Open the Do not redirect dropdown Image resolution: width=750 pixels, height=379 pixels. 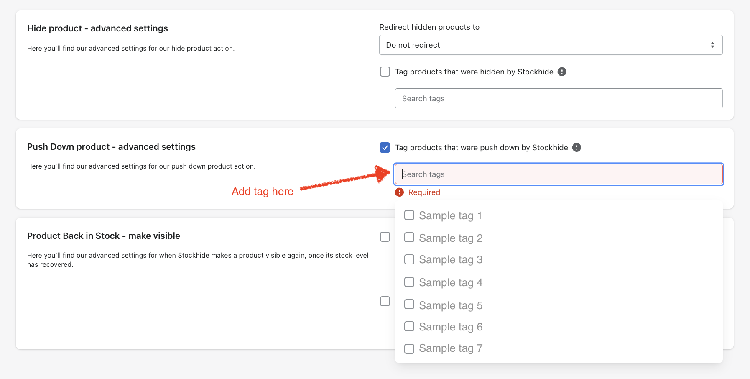551,45
